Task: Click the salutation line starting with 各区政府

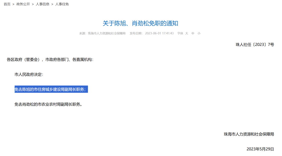Action: click(50, 59)
